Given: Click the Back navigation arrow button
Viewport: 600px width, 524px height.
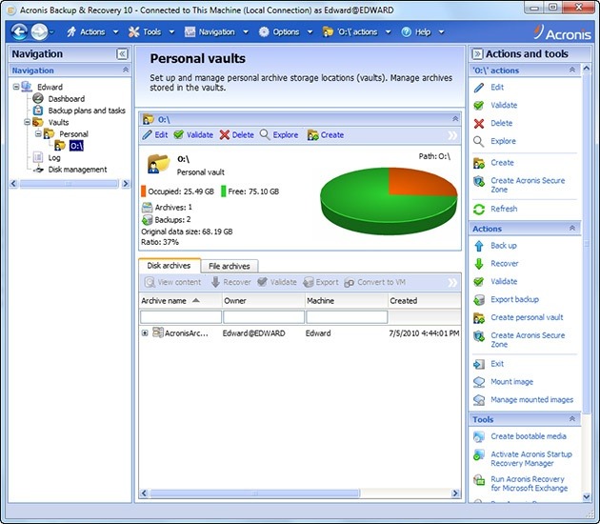Looking at the screenshot, I should pyautogui.click(x=19, y=31).
